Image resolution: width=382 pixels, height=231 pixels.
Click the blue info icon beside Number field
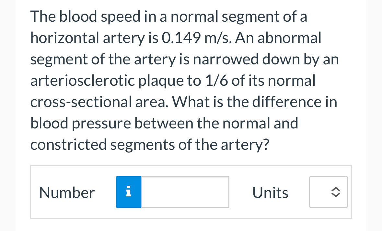[x=128, y=192]
